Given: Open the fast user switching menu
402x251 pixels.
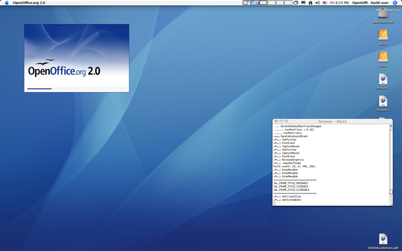Looking at the screenshot, I should coord(370,3).
